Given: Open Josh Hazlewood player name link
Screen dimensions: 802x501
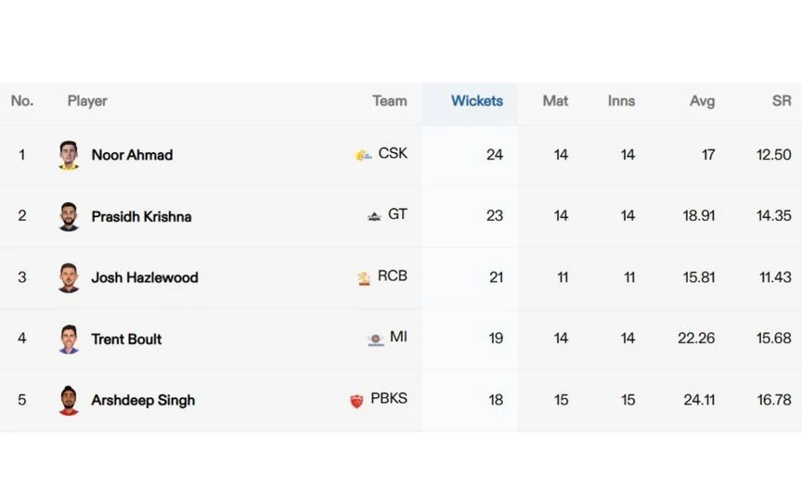Looking at the screenshot, I should click(145, 277).
